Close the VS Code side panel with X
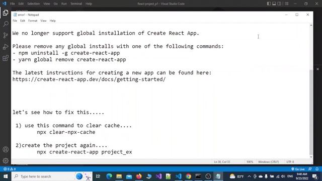 point(317,69)
